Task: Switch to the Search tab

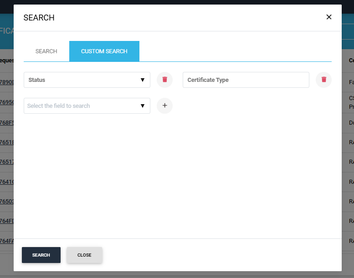Action: tap(46, 51)
